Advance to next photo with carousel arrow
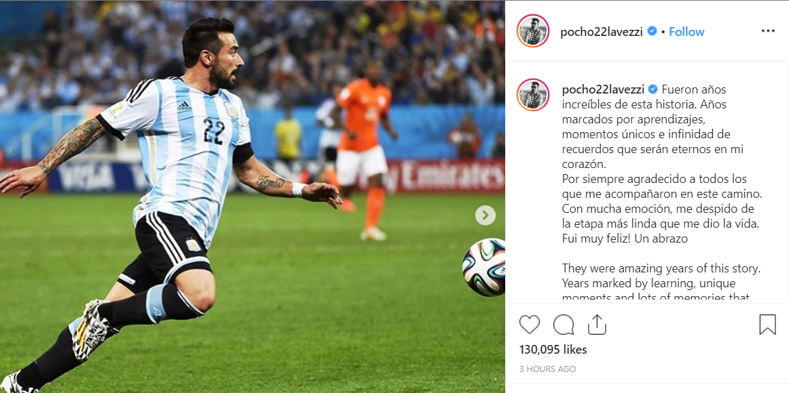This screenshot has height=393, width=789. 485,215
